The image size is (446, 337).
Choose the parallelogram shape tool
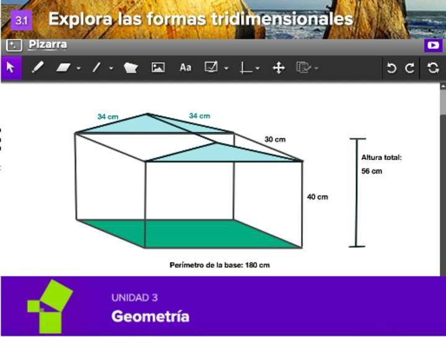click(64, 68)
